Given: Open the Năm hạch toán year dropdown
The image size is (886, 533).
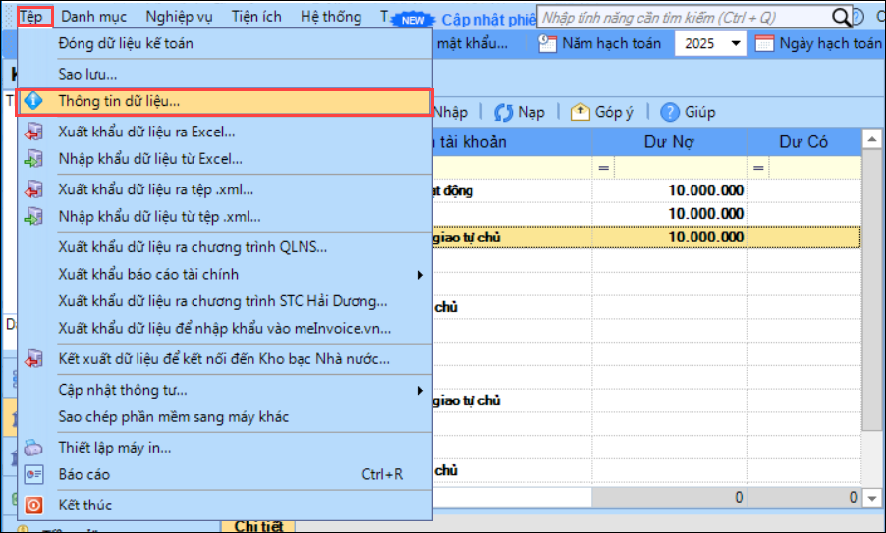Looking at the screenshot, I should 736,44.
